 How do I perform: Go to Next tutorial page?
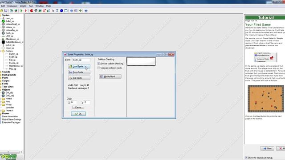[x=267, y=148]
